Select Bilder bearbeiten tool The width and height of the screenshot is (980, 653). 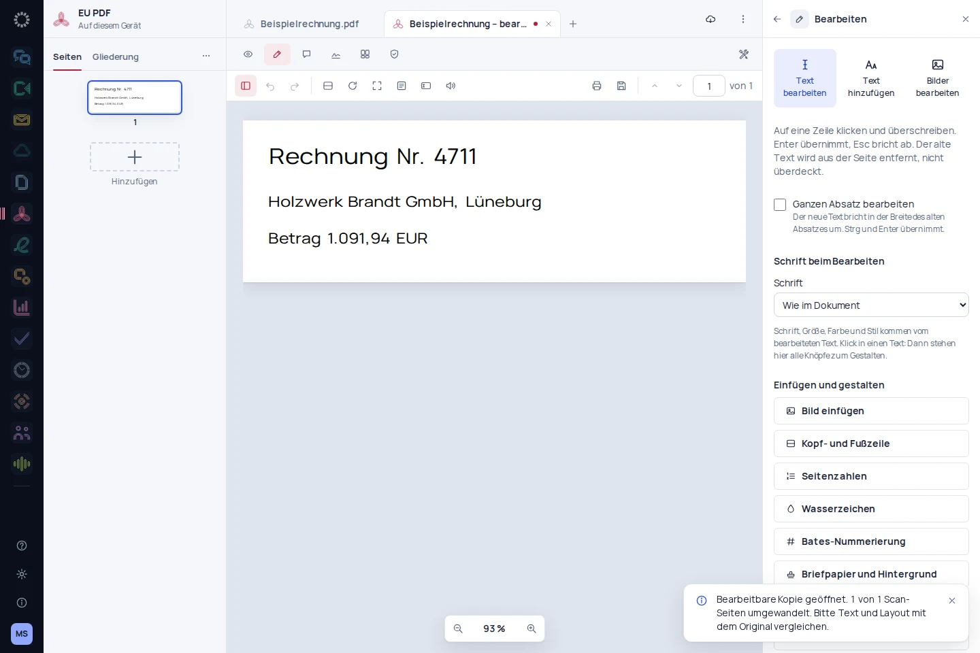click(938, 78)
